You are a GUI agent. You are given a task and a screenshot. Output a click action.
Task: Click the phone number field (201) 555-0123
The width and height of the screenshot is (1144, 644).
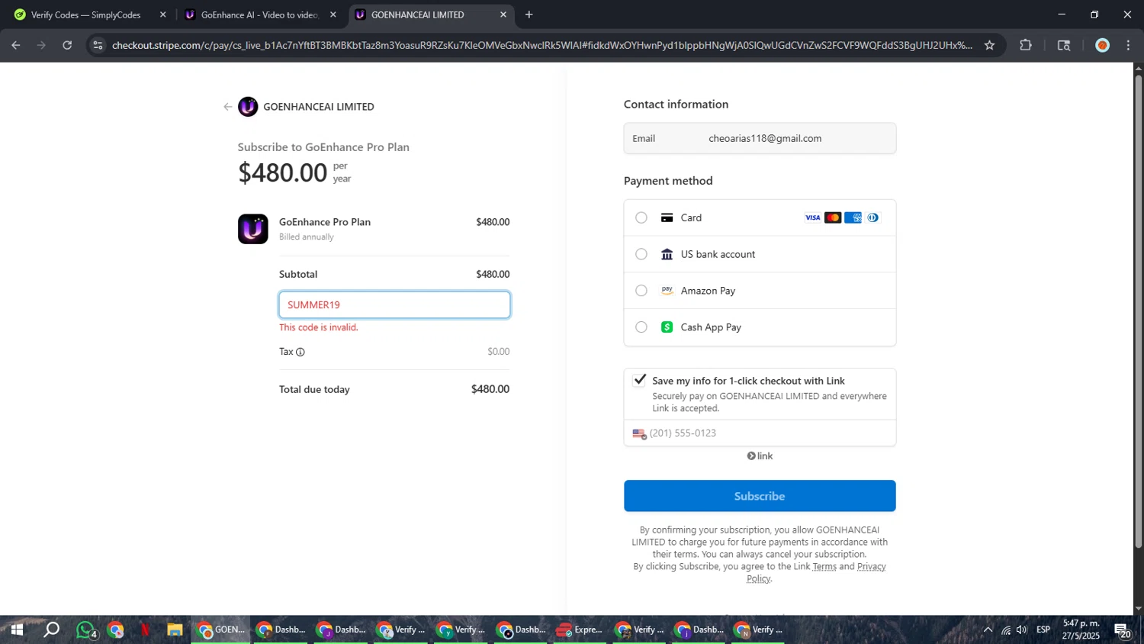(760, 433)
